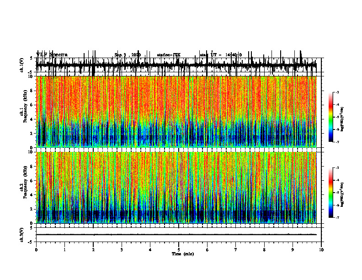Click time axis tick label "0"
Screen dimensions: 362x280
(36, 250)
